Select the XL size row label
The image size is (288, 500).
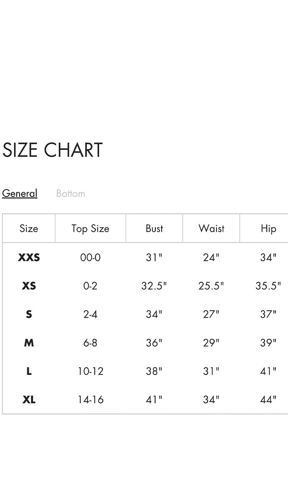(29, 400)
